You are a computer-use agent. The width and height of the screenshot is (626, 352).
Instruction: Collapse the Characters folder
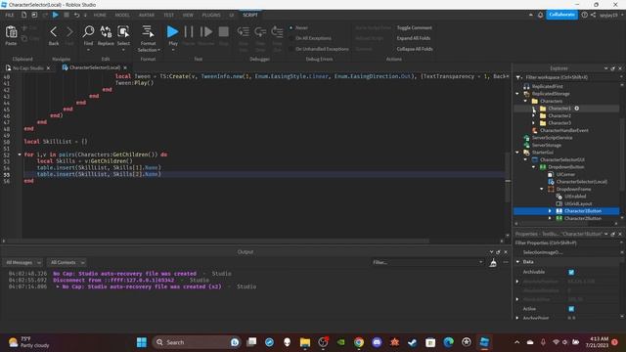pyautogui.click(x=526, y=101)
